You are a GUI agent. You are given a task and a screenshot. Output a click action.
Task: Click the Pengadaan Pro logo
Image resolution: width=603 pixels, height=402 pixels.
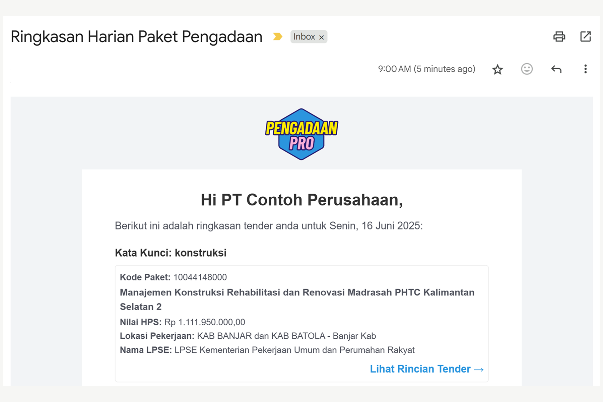(301, 134)
